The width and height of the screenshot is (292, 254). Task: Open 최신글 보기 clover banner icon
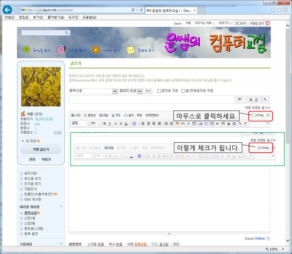point(26,50)
